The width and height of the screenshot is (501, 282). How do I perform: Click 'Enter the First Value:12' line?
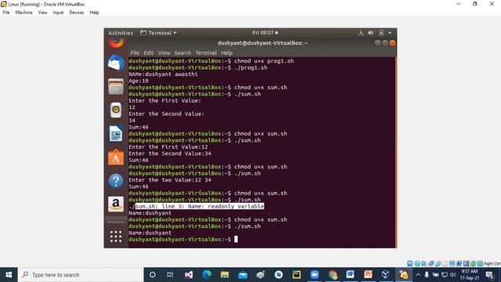point(168,146)
